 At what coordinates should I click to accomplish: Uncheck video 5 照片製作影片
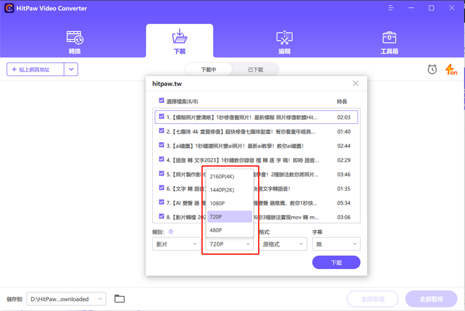point(162,173)
